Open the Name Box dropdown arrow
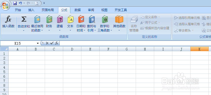 38,43
